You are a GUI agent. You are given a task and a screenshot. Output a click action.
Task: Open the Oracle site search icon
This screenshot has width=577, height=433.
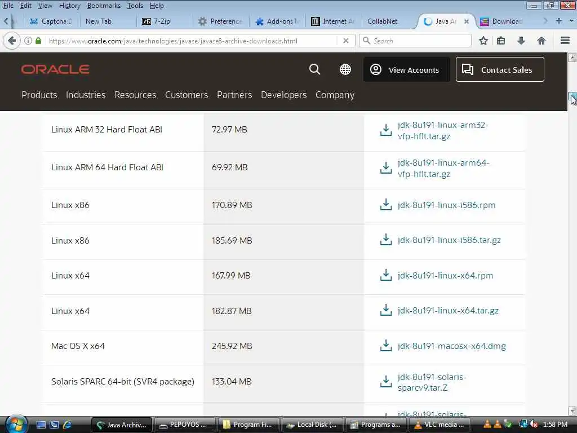tap(314, 69)
